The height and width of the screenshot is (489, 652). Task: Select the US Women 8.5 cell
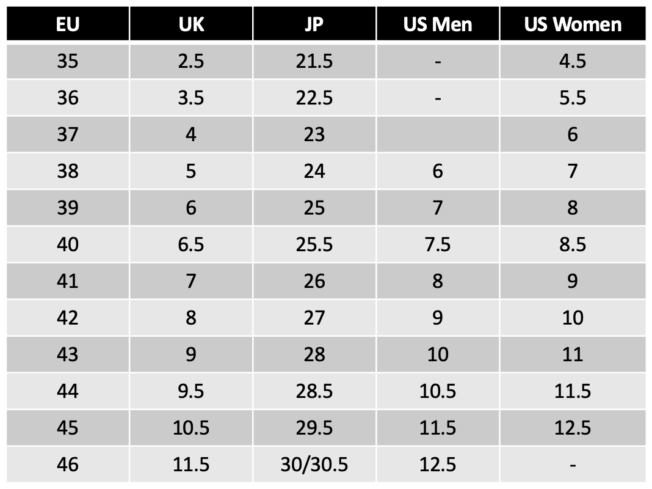point(573,244)
